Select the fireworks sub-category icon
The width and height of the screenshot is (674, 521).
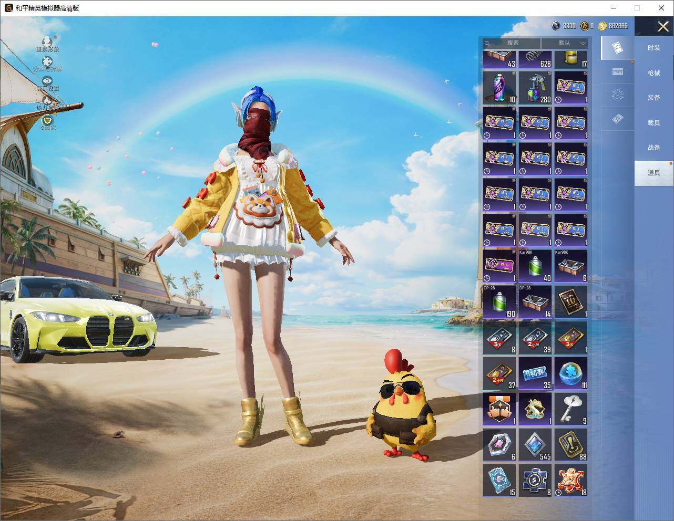tap(618, 96)
